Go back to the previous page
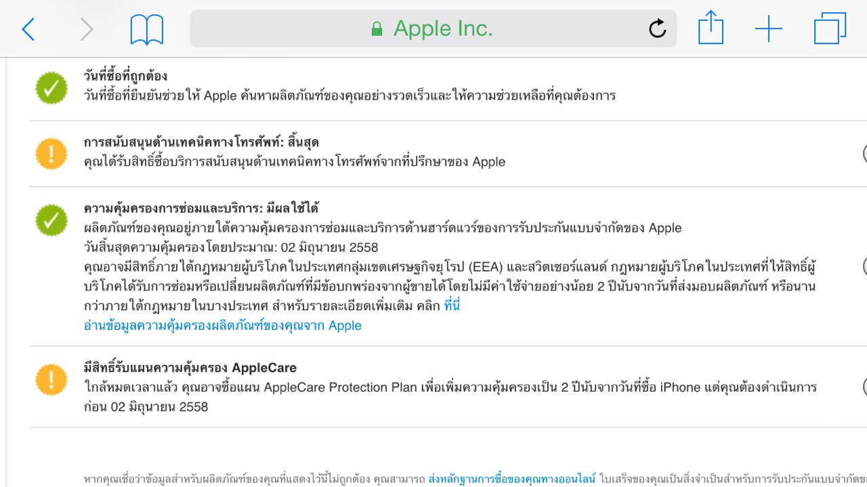The height and width of the screenshot is (487, 867). [28, 29]
